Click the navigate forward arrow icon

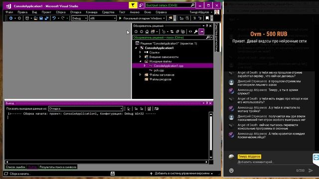click(x=19, y=18)
